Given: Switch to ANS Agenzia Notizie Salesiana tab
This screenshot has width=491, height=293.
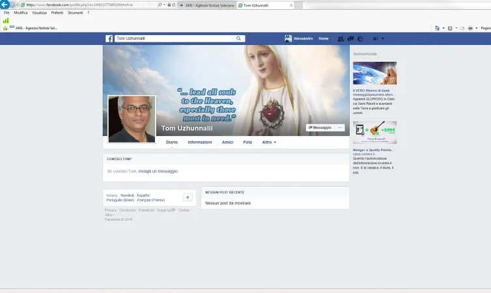Looking at the screenshot, I should 208,5.
